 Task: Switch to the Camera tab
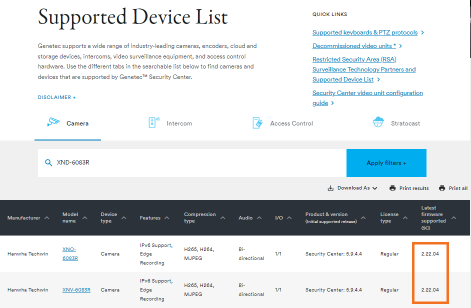tap(68, 123)
